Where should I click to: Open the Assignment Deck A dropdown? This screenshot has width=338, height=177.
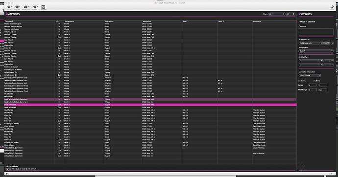[316, 51]
